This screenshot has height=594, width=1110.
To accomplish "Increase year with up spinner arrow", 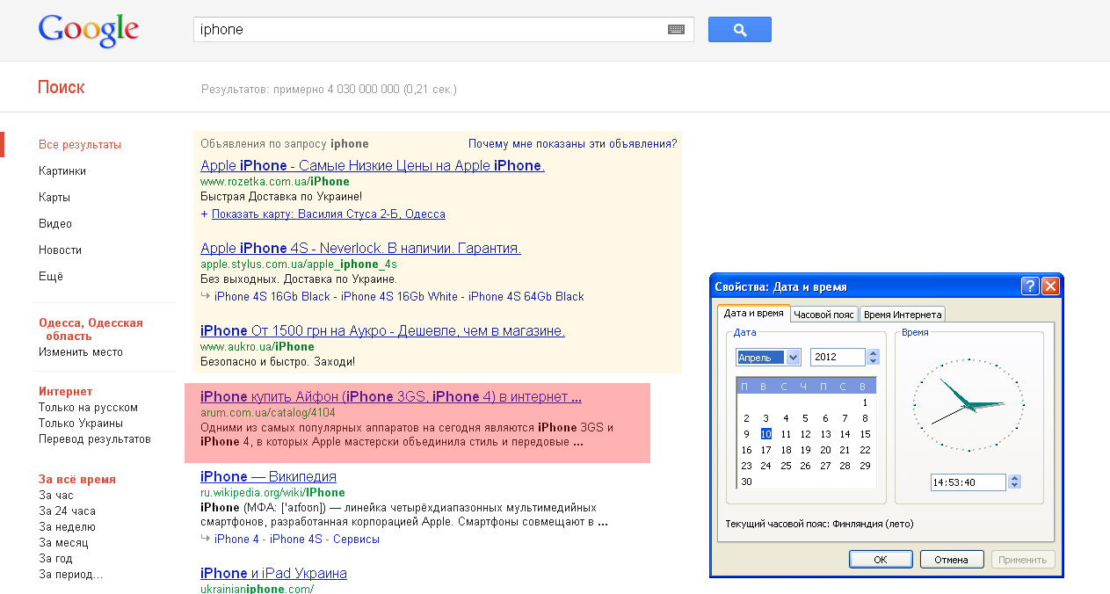I will coord(873,353).
